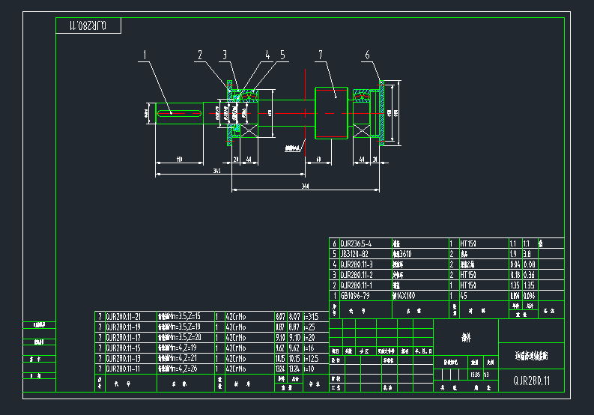
Task: Click the QJR280.11-3 code cell
Action: pyautogui.click(x=366, y=264)
